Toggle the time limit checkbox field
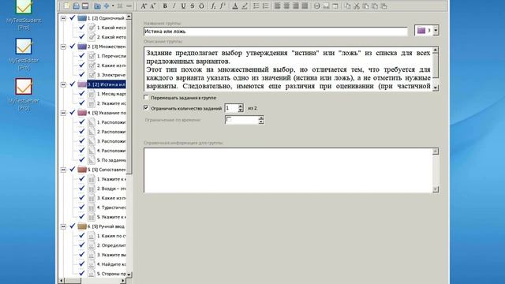Image resolution: width=505 pixels, height=284 pixels. click(229, 120)
